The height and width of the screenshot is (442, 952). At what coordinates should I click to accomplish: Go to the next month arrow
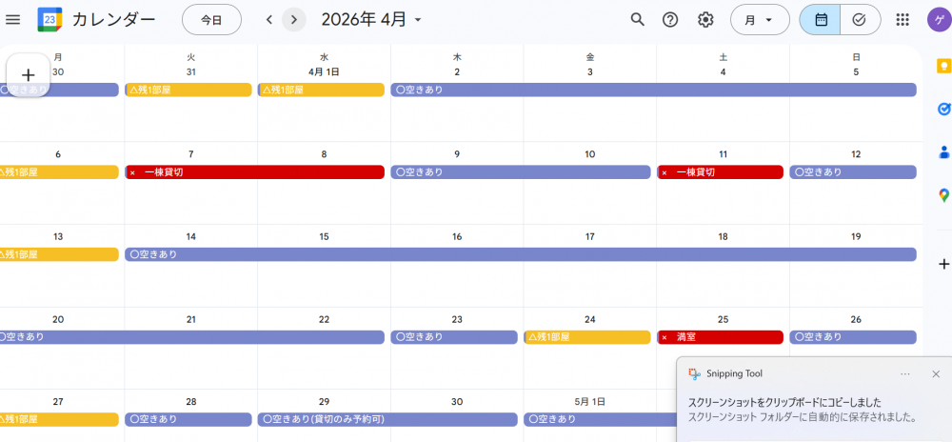(x=294, y=19)
